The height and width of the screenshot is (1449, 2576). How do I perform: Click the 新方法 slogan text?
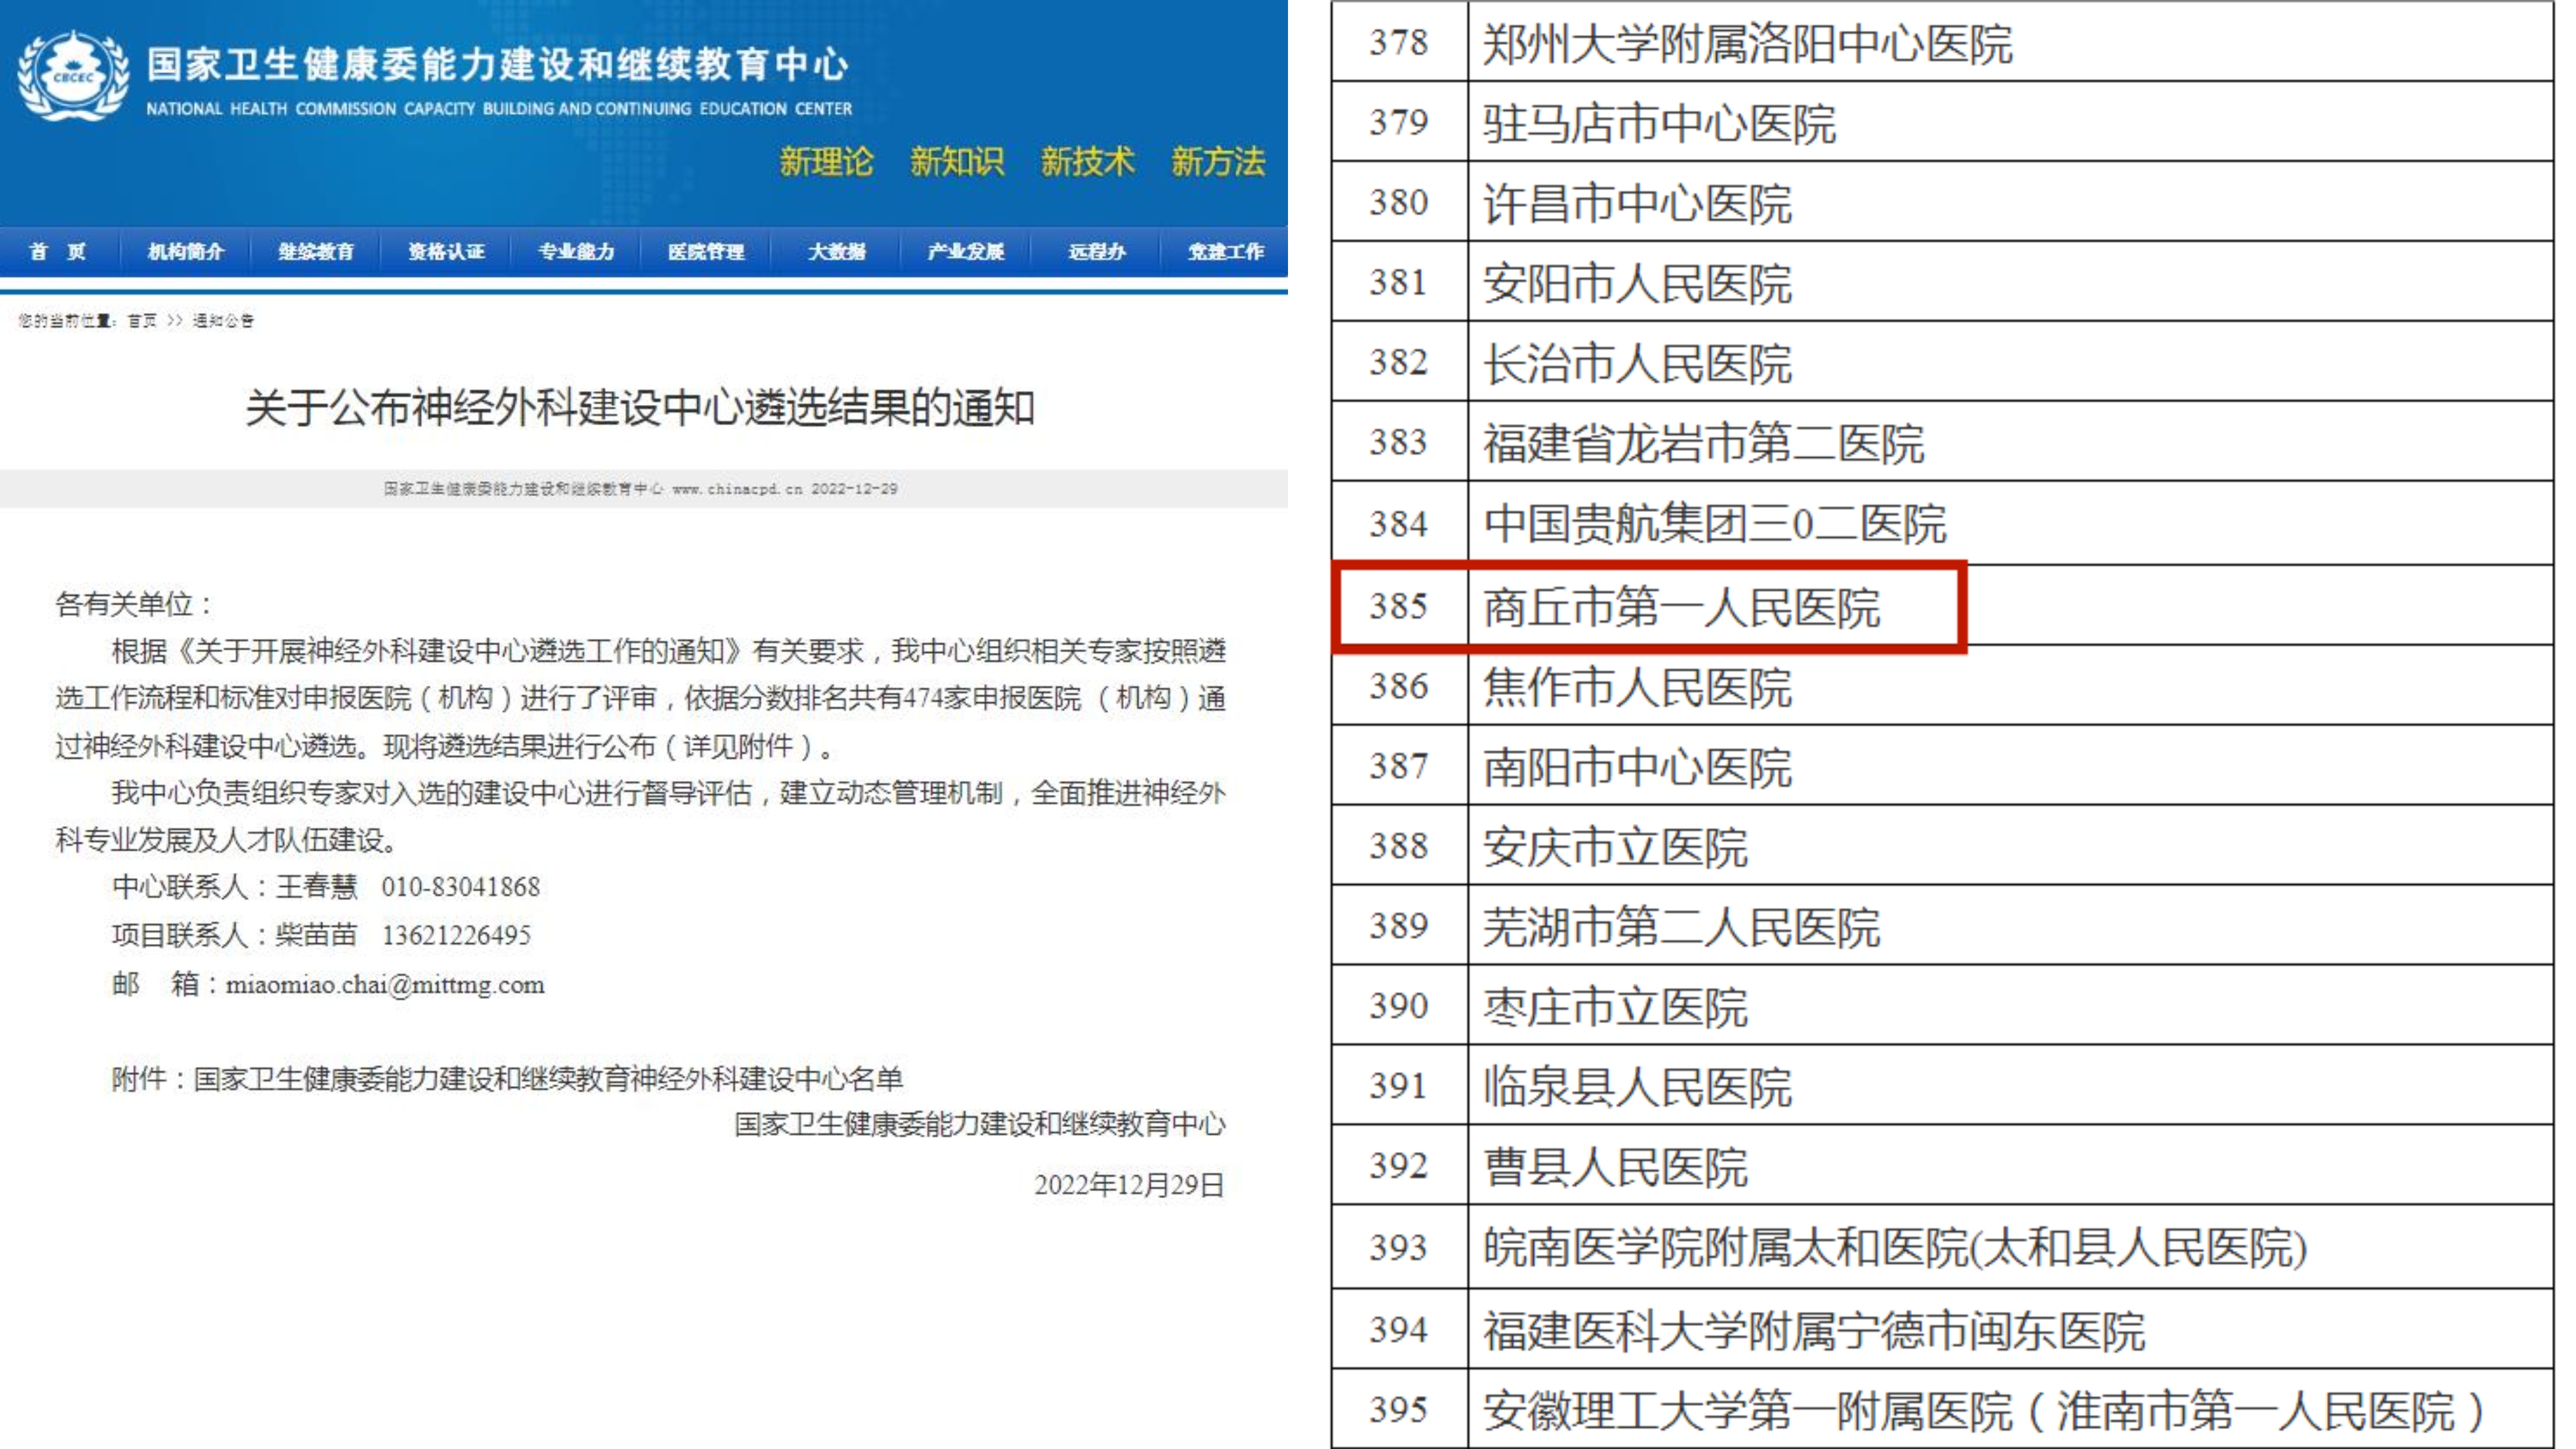(x=1218, y=162)
